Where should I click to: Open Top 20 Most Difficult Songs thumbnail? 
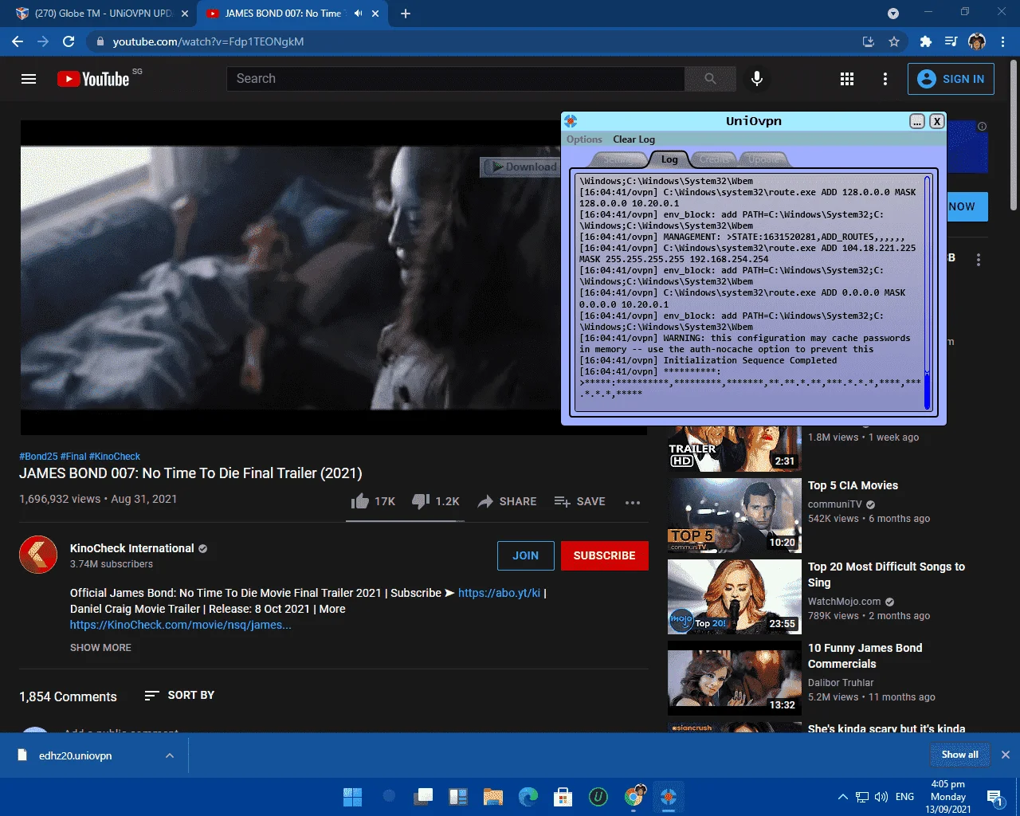click(x=735, y=597)
